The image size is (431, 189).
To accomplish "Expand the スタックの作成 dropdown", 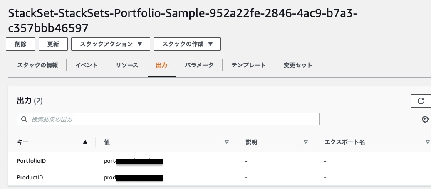I will click(x=187, y=44).
